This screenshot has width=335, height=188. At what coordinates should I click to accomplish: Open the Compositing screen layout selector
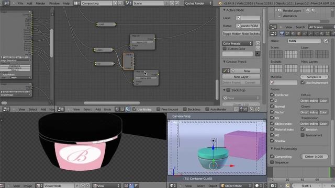(x=96, y=3)
